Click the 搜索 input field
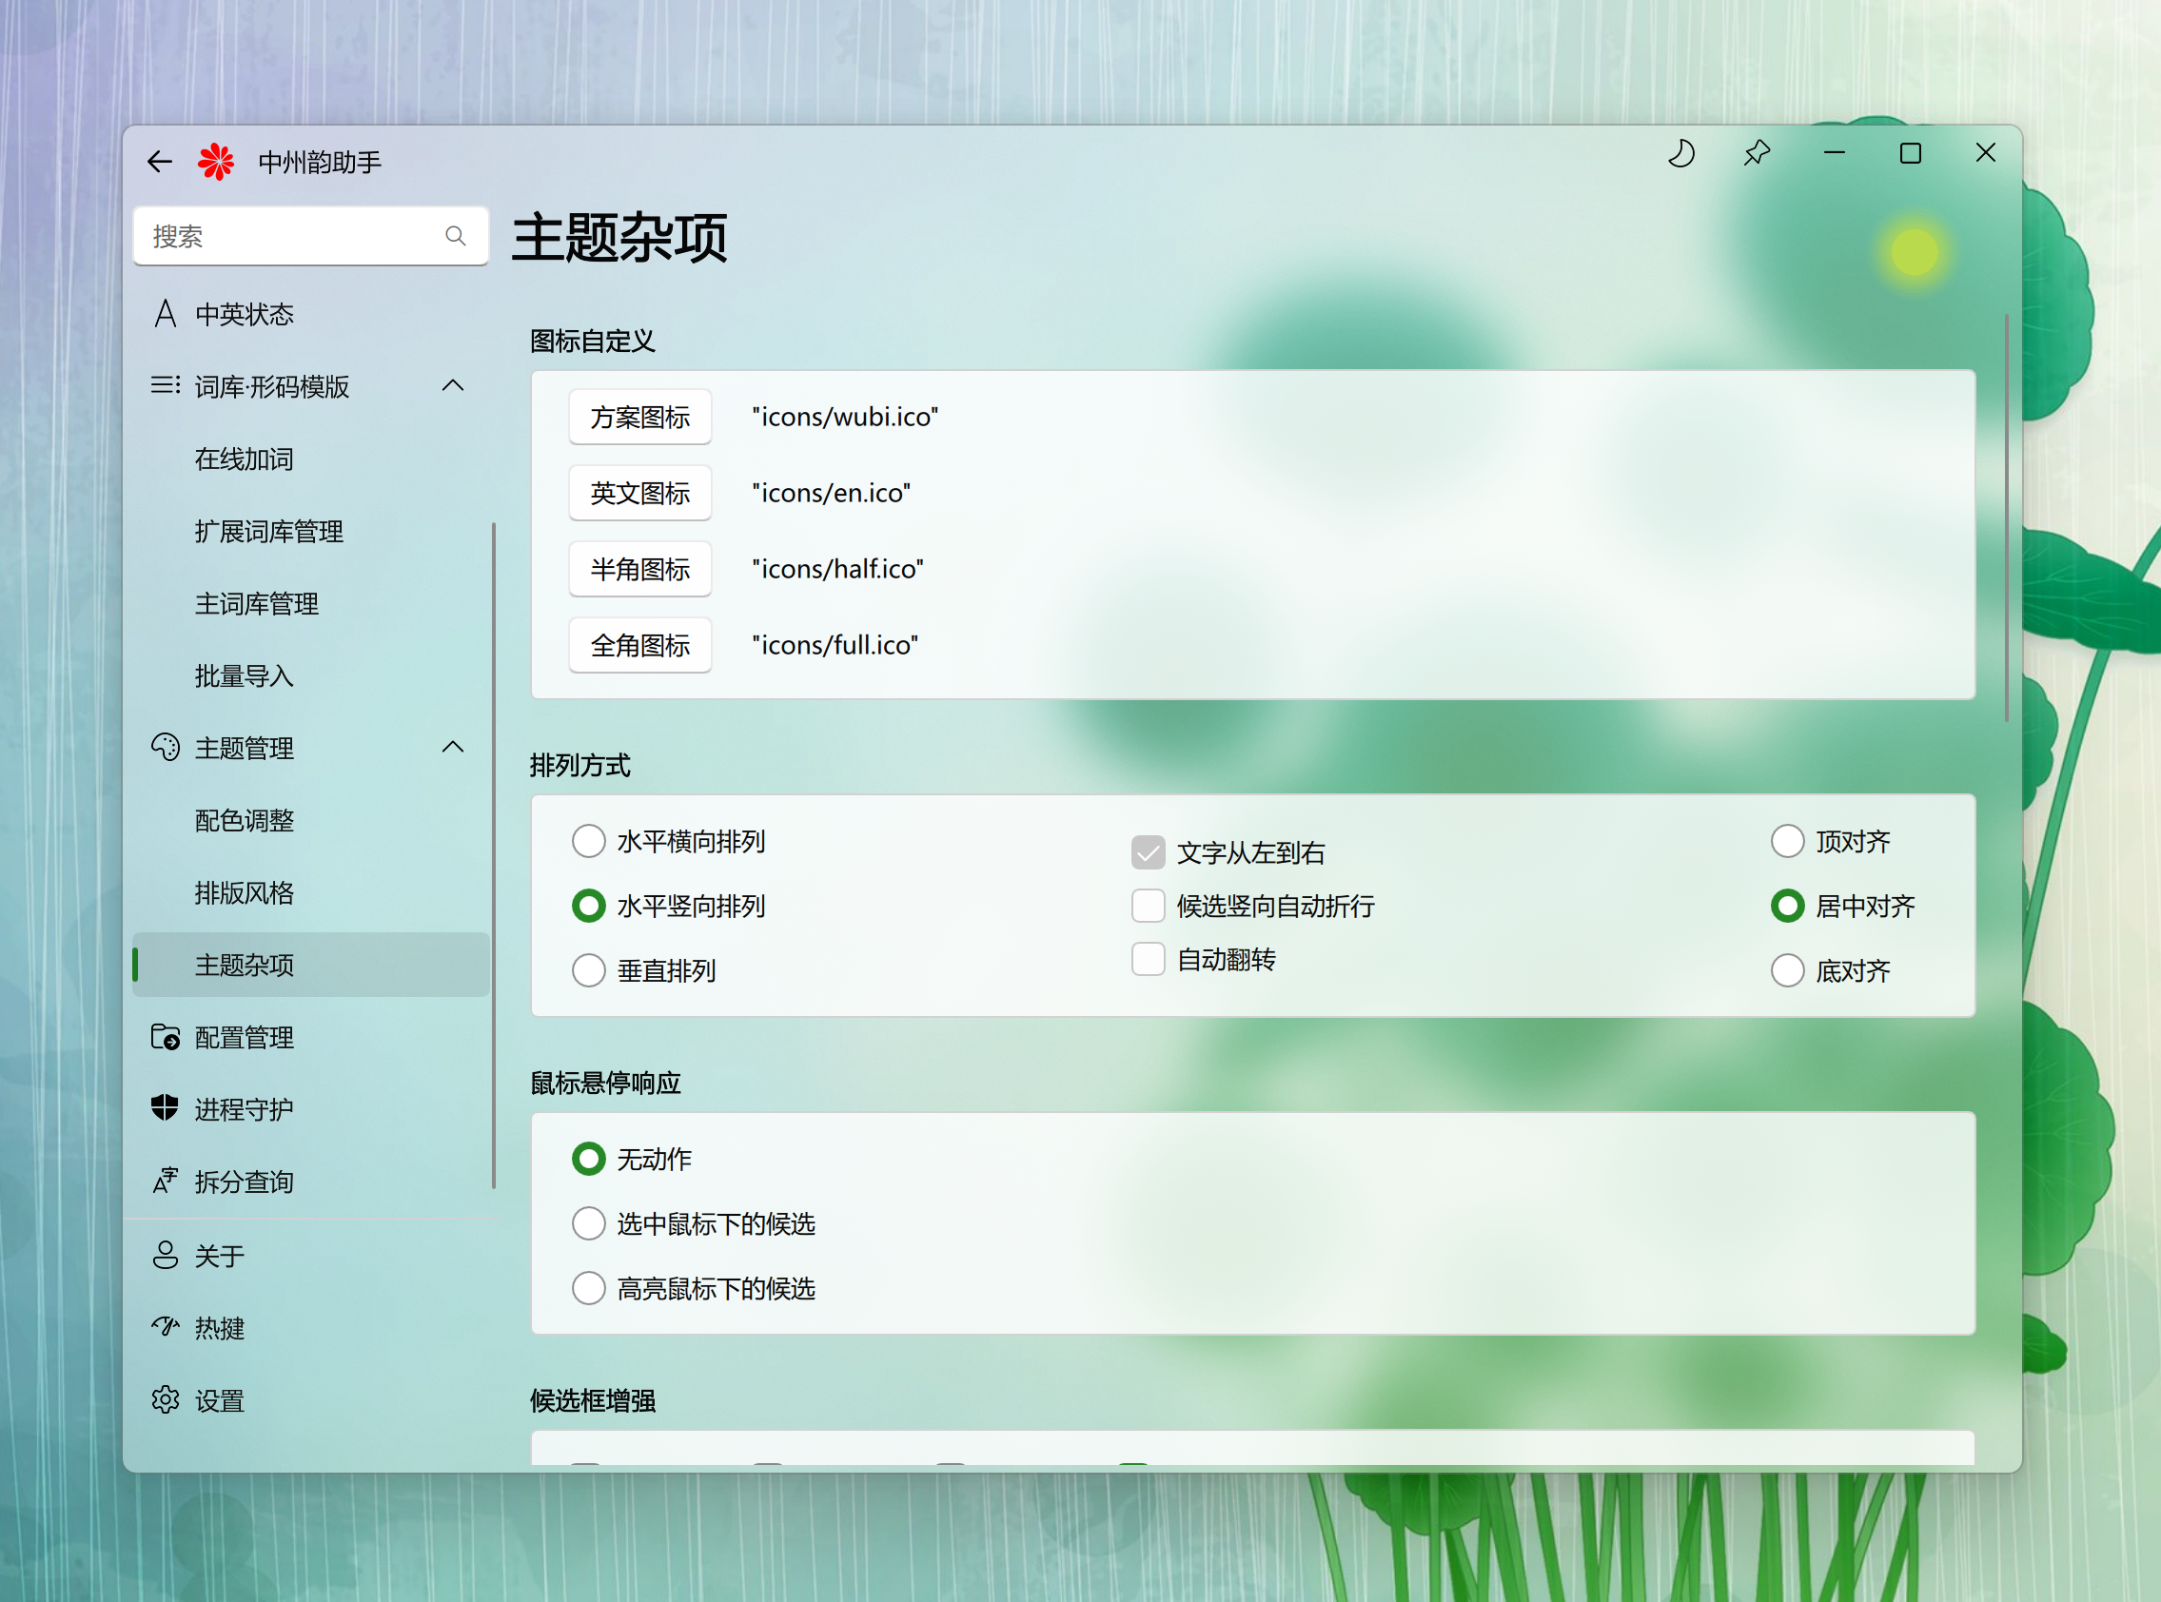The width and height of the screenshot is (2161, 1602). tap(291, 236)
